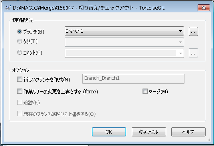Image resolution: width=214 pixels, height=146 pixels.
Task: Click the dialog resize grip corner
Action: pyautogui.click(x=208, y=139)
